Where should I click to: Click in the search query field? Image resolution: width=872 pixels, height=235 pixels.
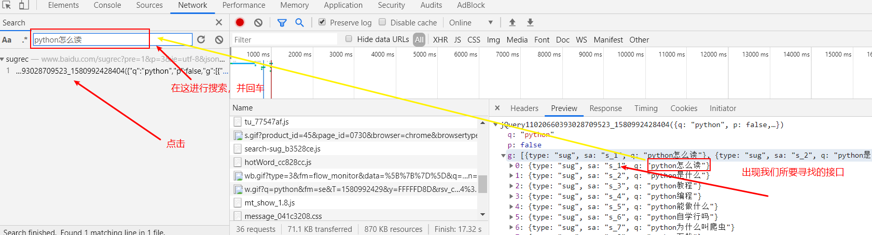pos(113,39)
